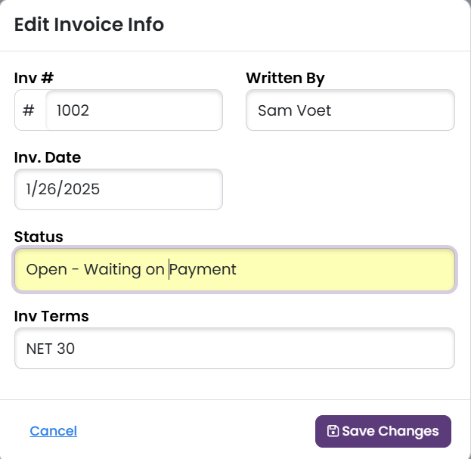Viewport: 471px width, 459px height.
Task: Click the floppy disk save icon
Action: [x=333, y=431]
